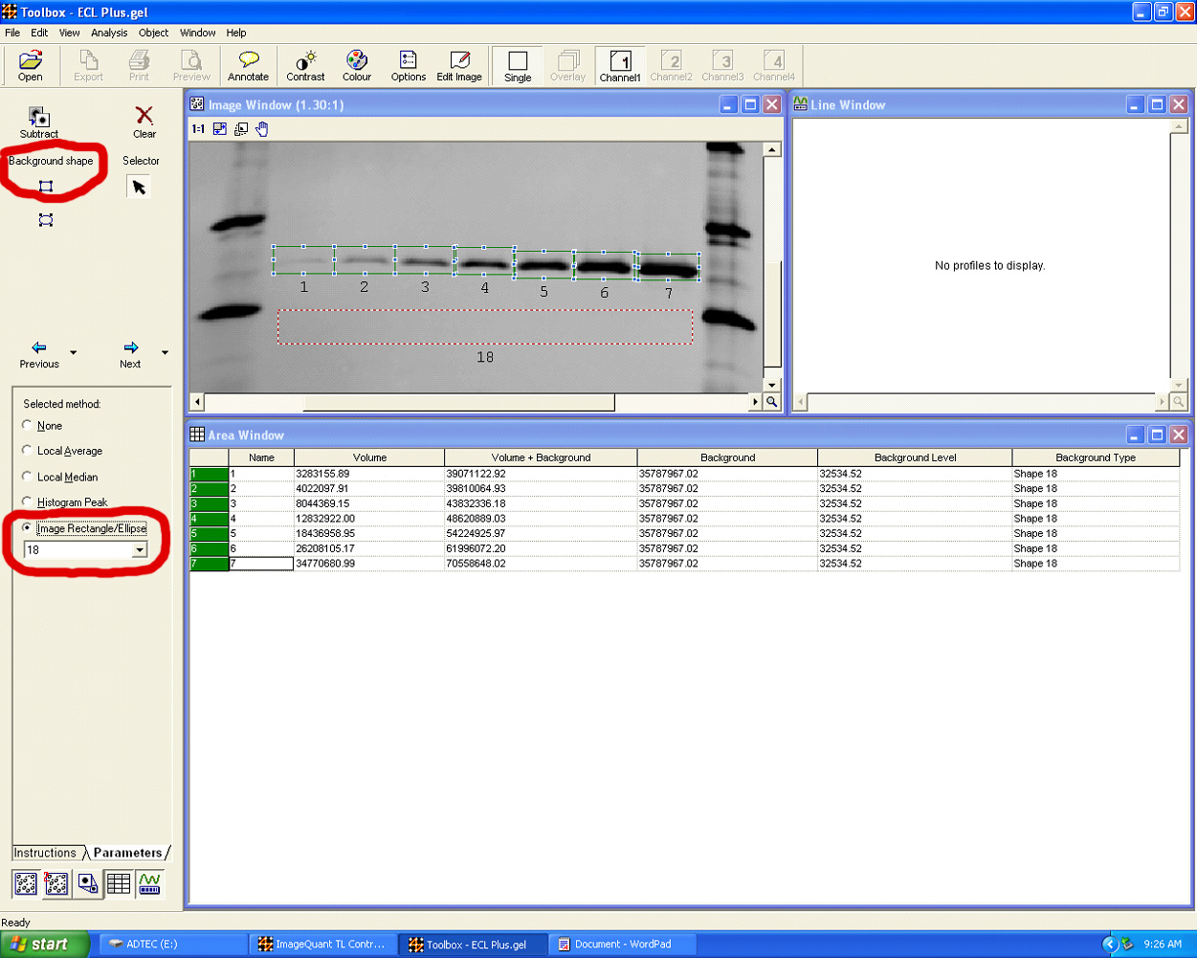
Task: Expand the Previous button dropdown arrow
Action: tap(74, 353)
